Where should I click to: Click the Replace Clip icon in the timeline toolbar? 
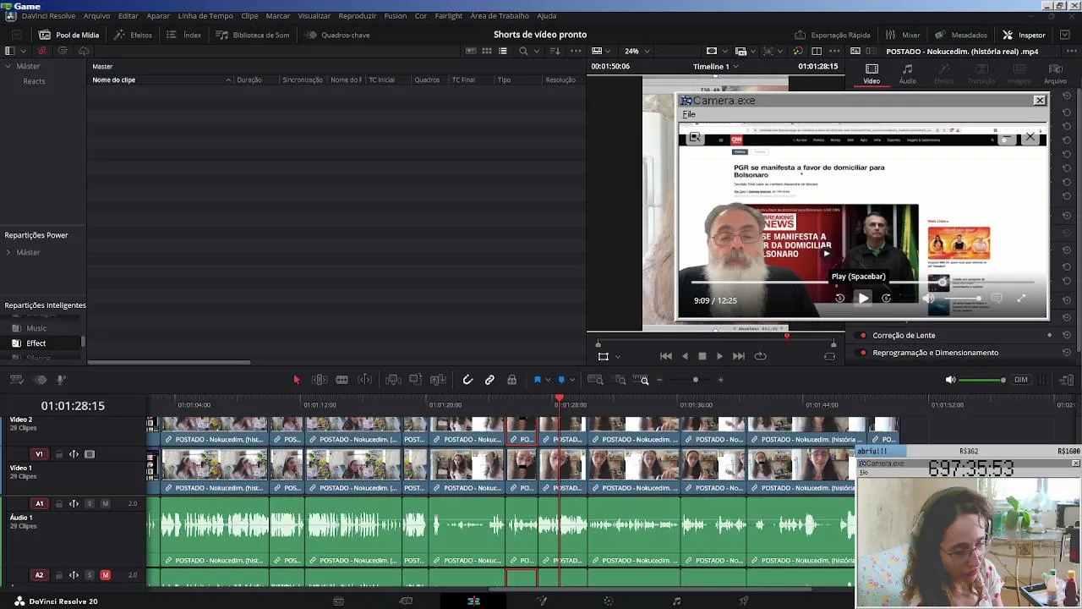point(438,380)
